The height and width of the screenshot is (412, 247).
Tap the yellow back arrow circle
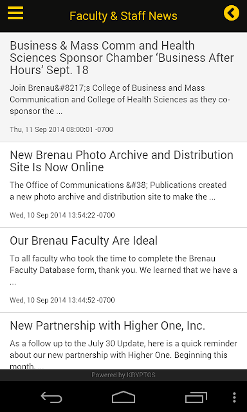[x=232, y=13]
